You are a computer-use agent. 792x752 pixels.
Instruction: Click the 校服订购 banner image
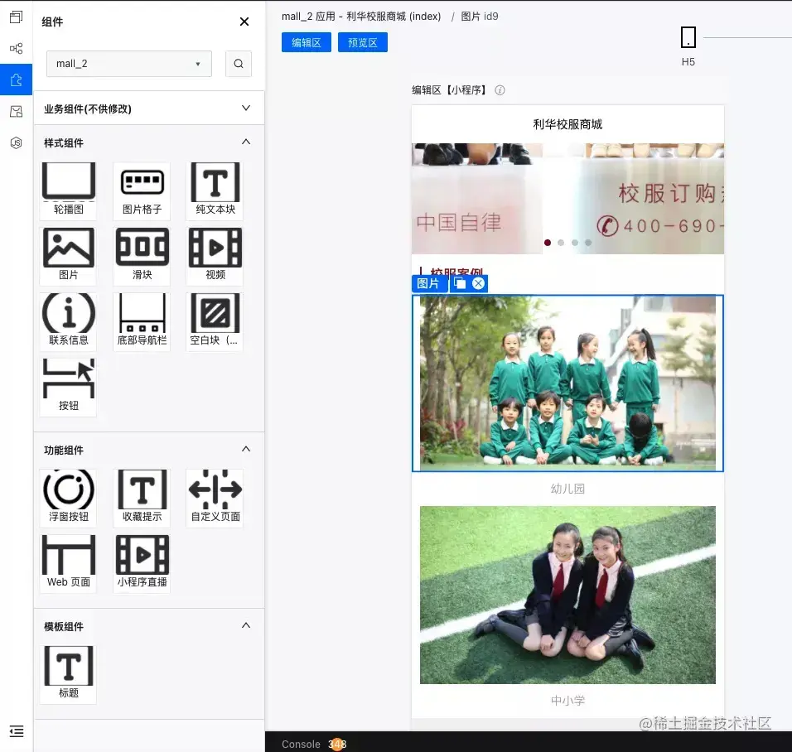(567, 199)
